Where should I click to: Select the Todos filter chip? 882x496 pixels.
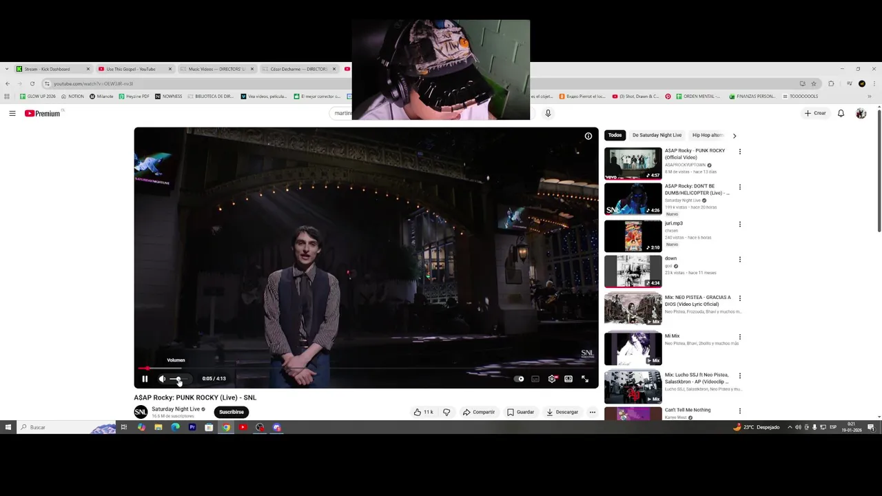tap(615, 135)
